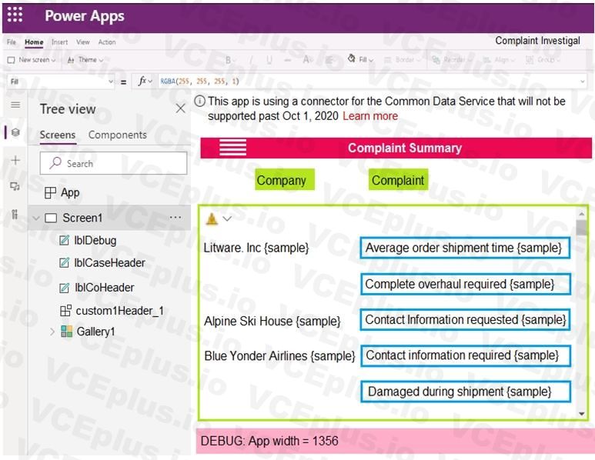The height and width of the screenshot is (460, 595).
Task: Click the gallery scrollbar down arrow
Action: (x=582, y=414)
